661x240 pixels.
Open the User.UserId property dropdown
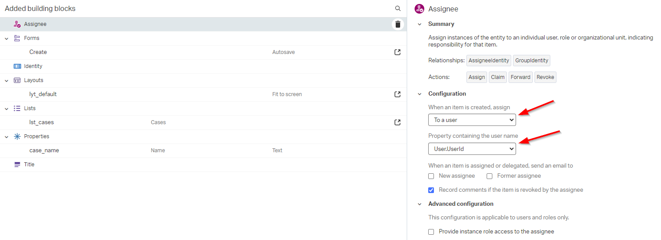coord(472,149)
